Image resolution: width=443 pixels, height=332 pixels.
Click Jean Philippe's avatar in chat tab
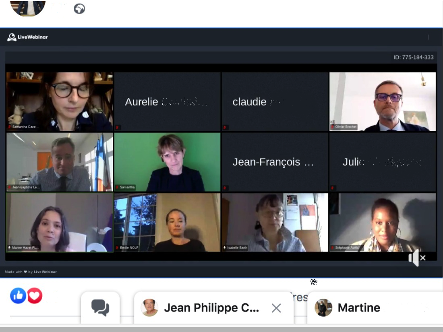coord(149,307)
